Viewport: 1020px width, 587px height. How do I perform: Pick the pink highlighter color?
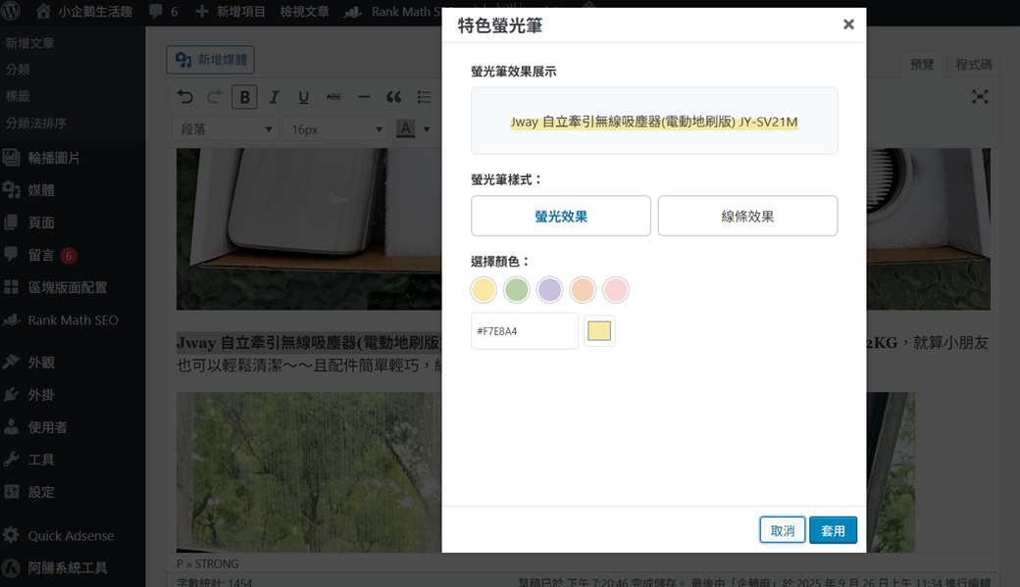(x=616, y=289)
